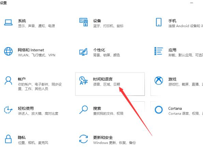Open the 更新和安全 refresh arrows icon
Viewport: 203px width, 147px height.
pos(84,139)
